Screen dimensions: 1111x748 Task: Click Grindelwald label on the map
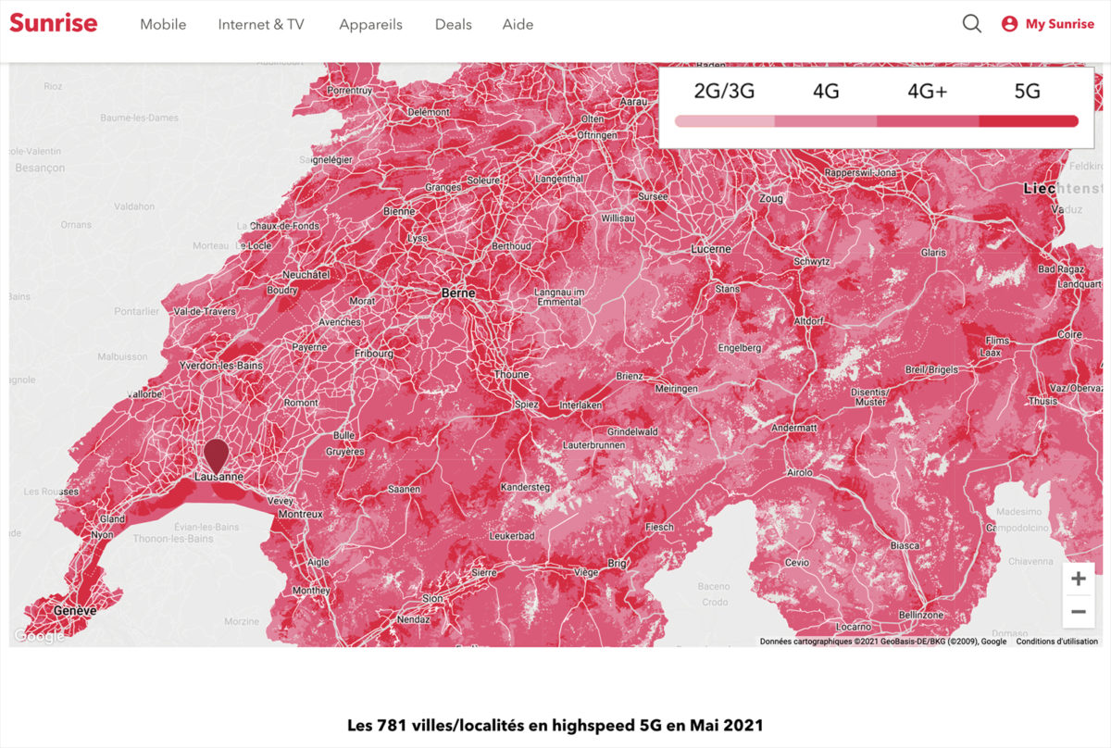point(632,432)
